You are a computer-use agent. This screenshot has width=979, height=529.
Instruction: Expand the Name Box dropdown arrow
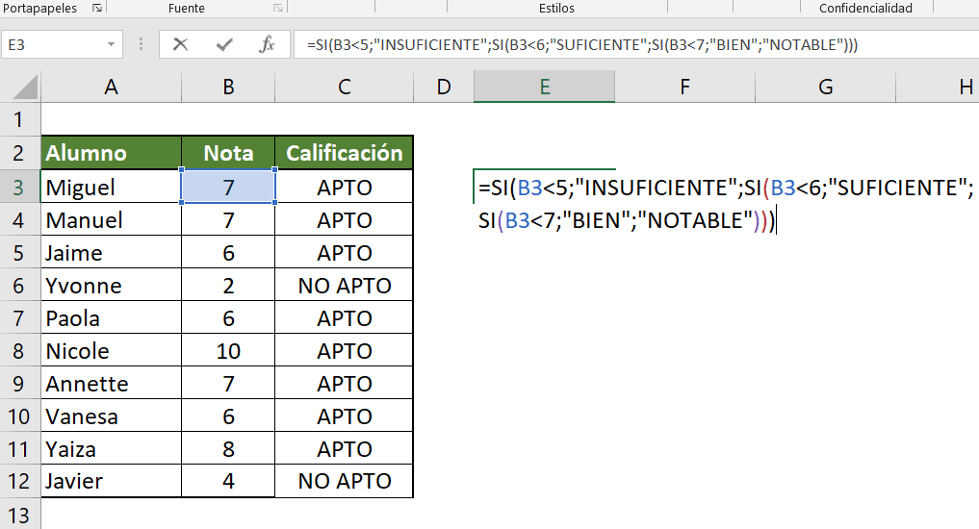click(111, 45)
